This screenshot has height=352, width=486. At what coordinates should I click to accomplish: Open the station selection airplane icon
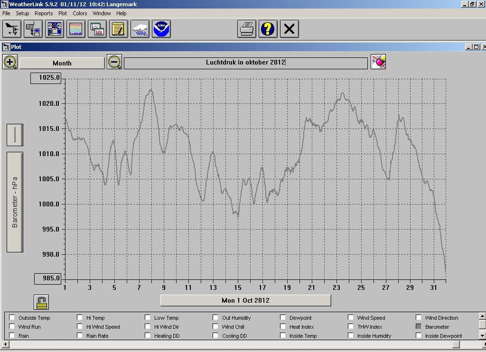click(12, 29)
